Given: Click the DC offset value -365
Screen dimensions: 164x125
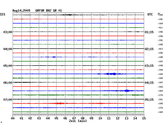Looking at the screenshot, I should [x=160, y=112].
